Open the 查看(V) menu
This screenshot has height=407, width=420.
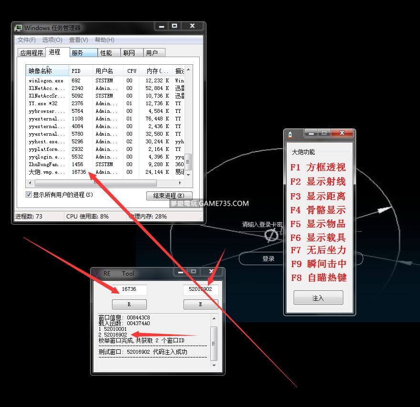pos(78,40)
